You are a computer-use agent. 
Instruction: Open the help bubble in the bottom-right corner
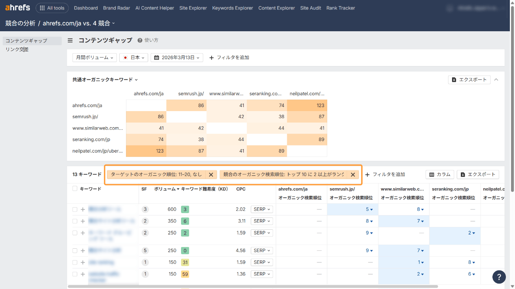pyautogui.click(x=499, y=277)
